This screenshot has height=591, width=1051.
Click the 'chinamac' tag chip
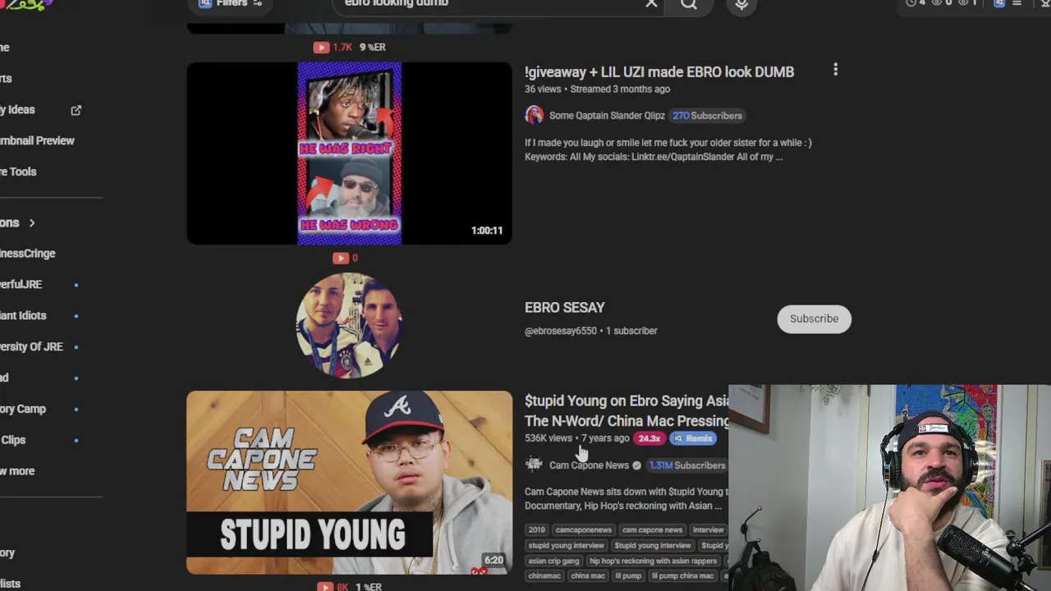click(x=544, y=576)
